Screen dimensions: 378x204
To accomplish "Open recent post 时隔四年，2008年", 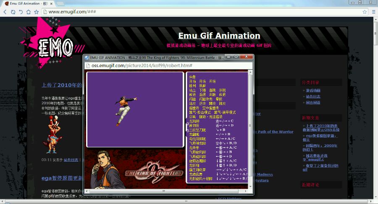I will (x=320, y=148).
